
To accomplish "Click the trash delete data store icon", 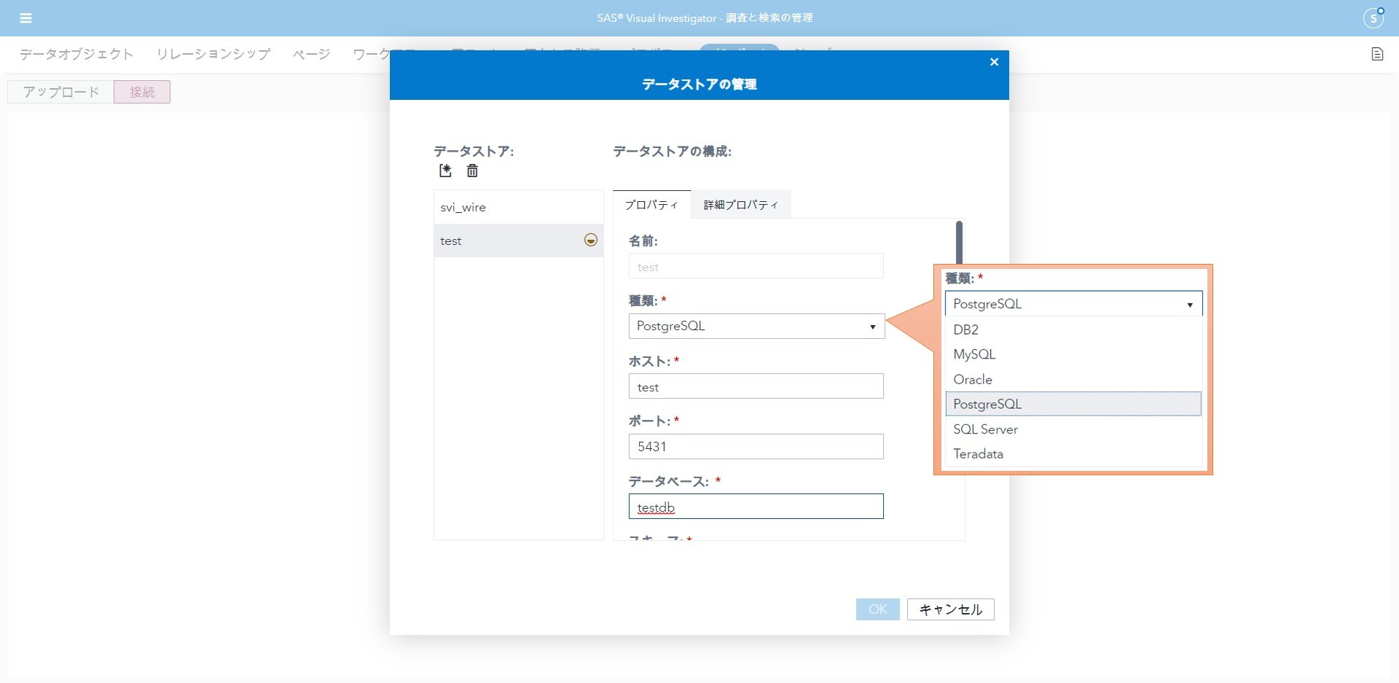I will pyautogui.click(x=472, y=171).
